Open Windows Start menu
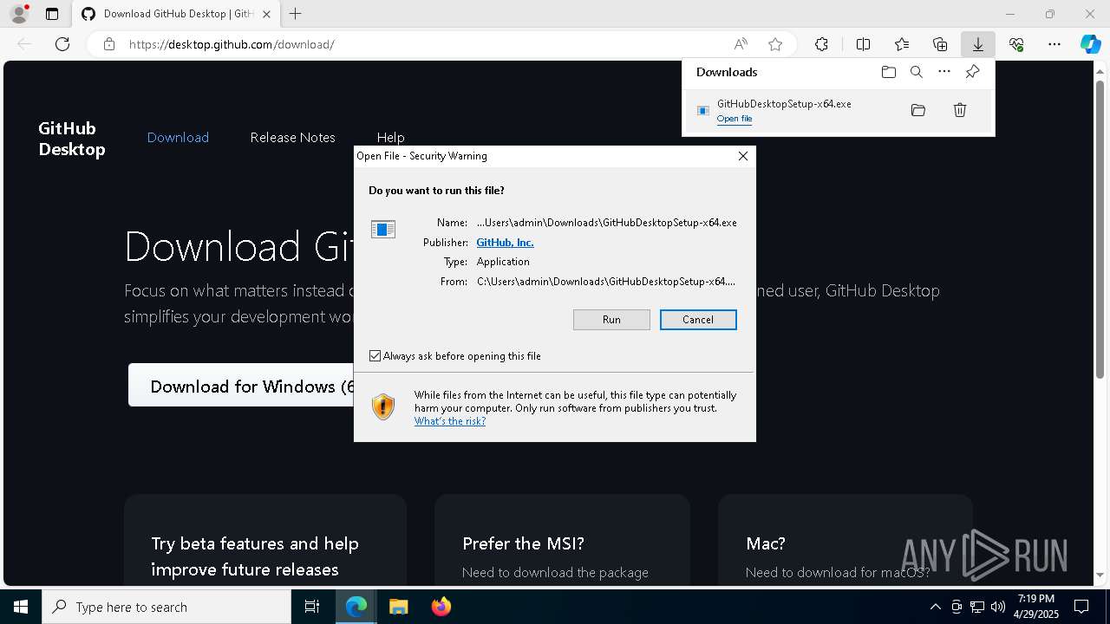The height and width of the screenshot is (624, 1110). point(21,607)
